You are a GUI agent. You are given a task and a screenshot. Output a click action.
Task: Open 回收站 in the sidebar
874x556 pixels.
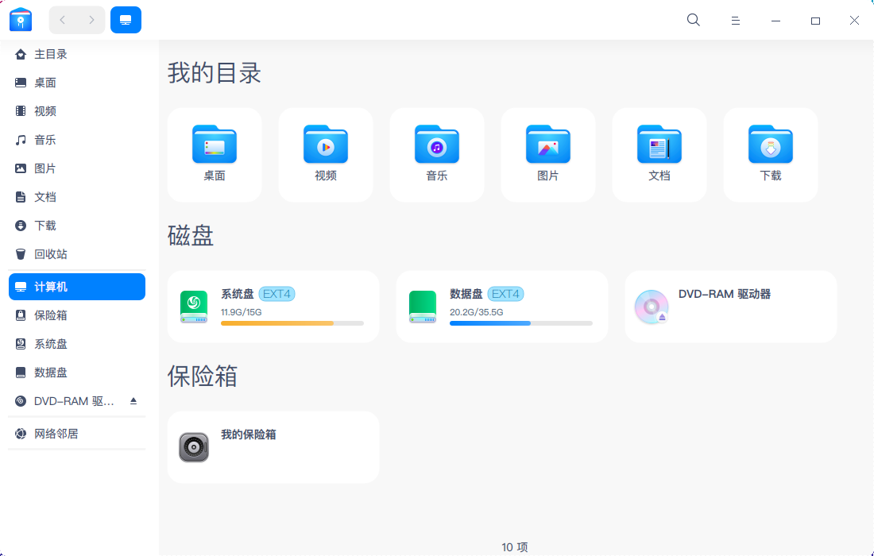[x=77, y=254]
